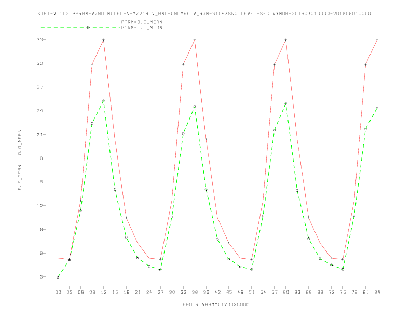The image size is (411, 318).
Task: Click x-axis forecast hour label 18
Action: click(x=126, y=292)
